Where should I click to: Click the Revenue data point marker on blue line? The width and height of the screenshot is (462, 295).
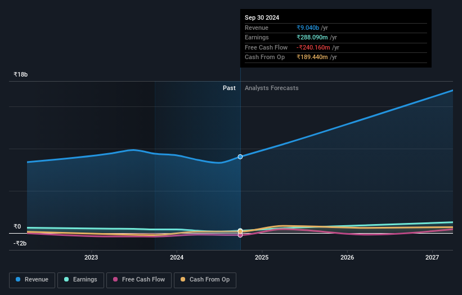pos(240,157)
